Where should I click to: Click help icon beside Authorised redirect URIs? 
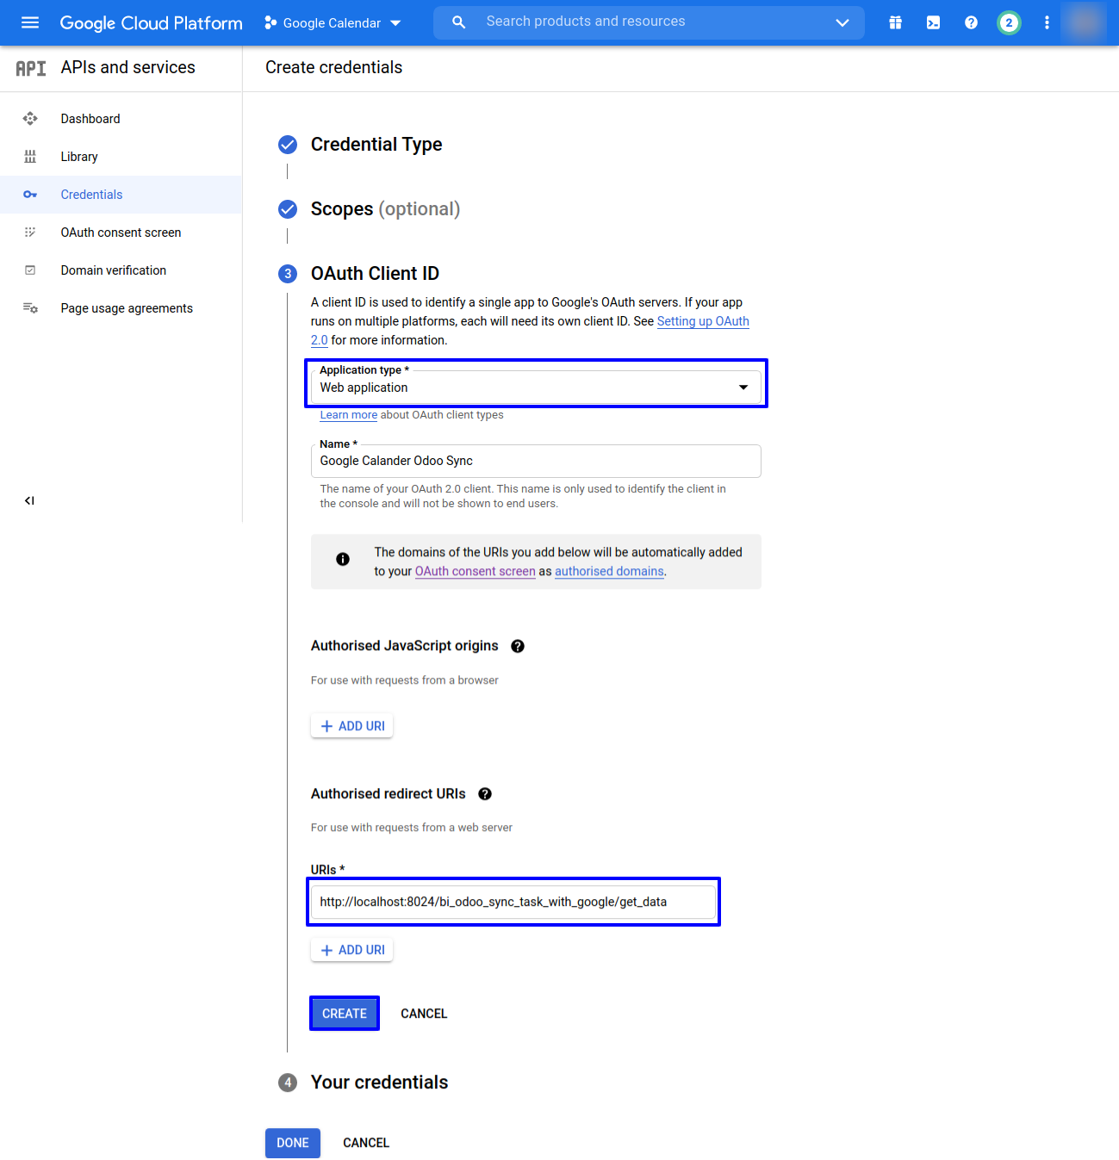(485, 794)
